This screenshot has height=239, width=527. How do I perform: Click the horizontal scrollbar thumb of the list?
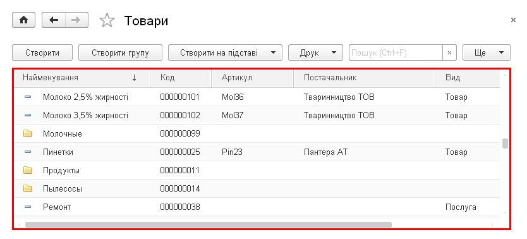tap(209, 224)
